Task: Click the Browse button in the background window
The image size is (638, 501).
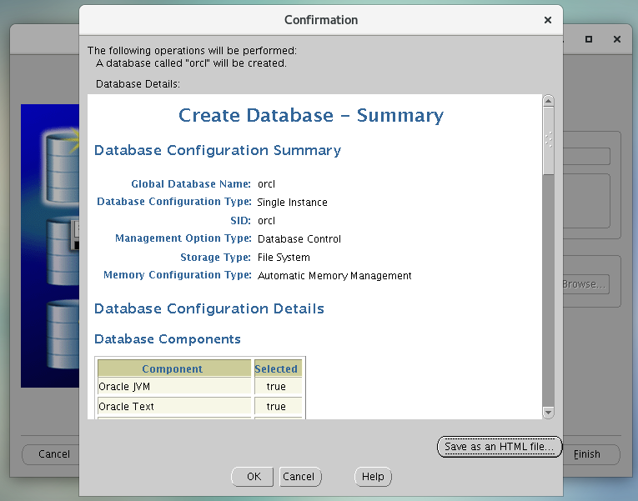Action: tap(586, 284)
